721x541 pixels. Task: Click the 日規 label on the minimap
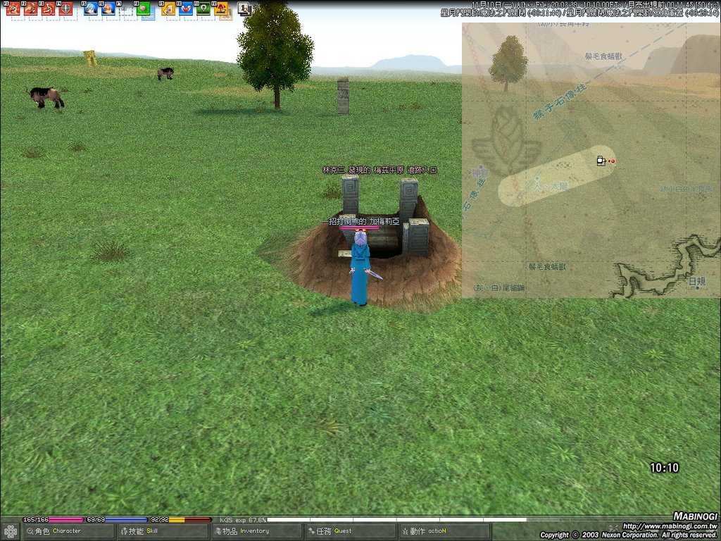(x=696, y=281)
